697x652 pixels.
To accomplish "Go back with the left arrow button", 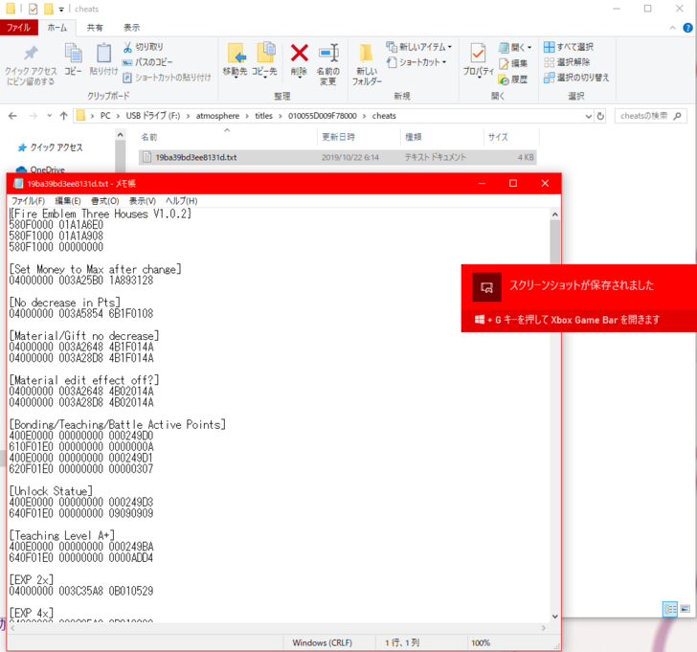I will click(x=12, y=116).
